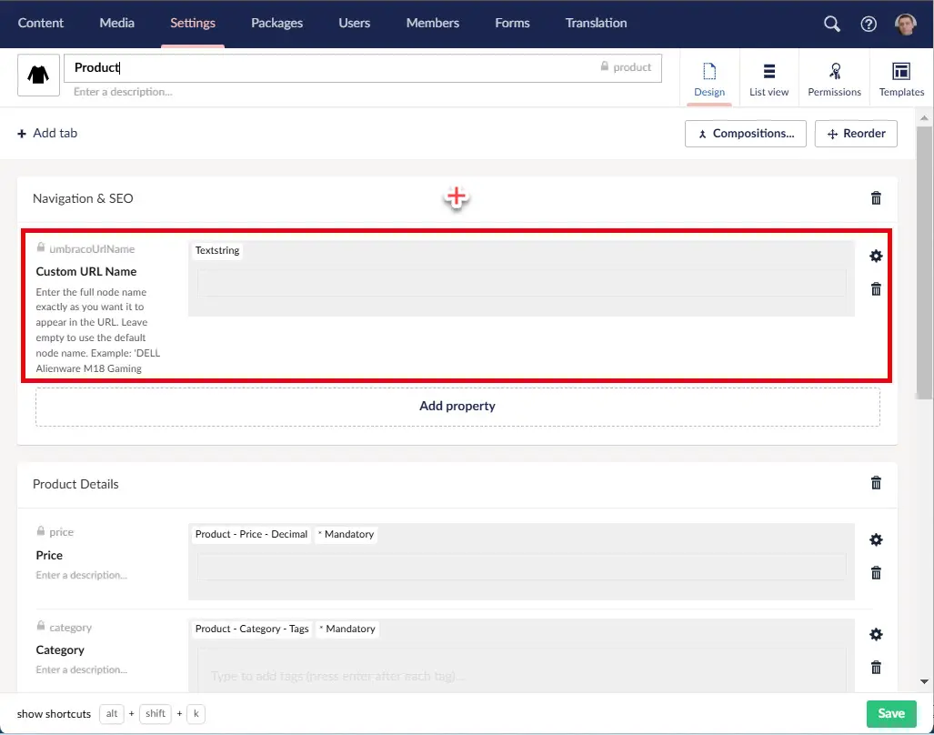Open settings gear for the Price property

click(x=875, y=539)
